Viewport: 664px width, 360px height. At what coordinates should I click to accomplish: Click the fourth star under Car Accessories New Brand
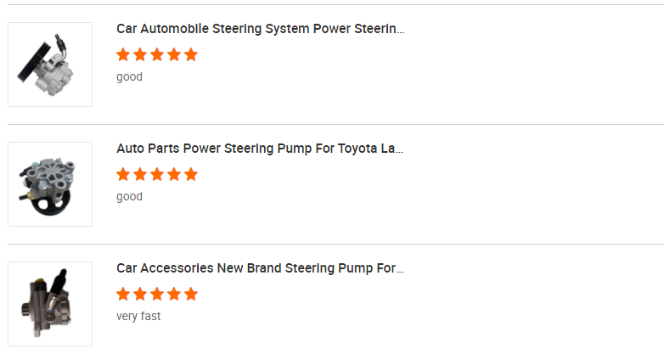click(x=174, y=295)
